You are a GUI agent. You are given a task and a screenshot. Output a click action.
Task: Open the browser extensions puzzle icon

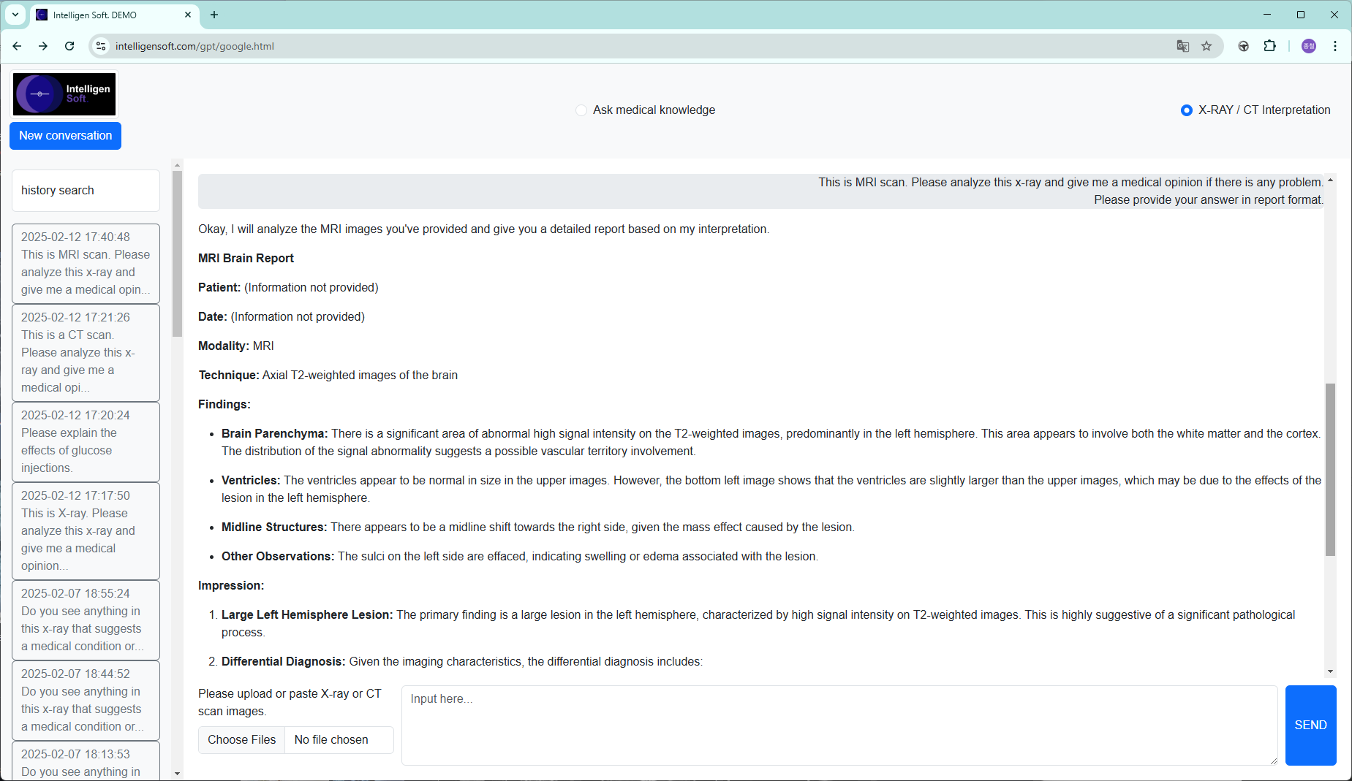(1270, 46)
